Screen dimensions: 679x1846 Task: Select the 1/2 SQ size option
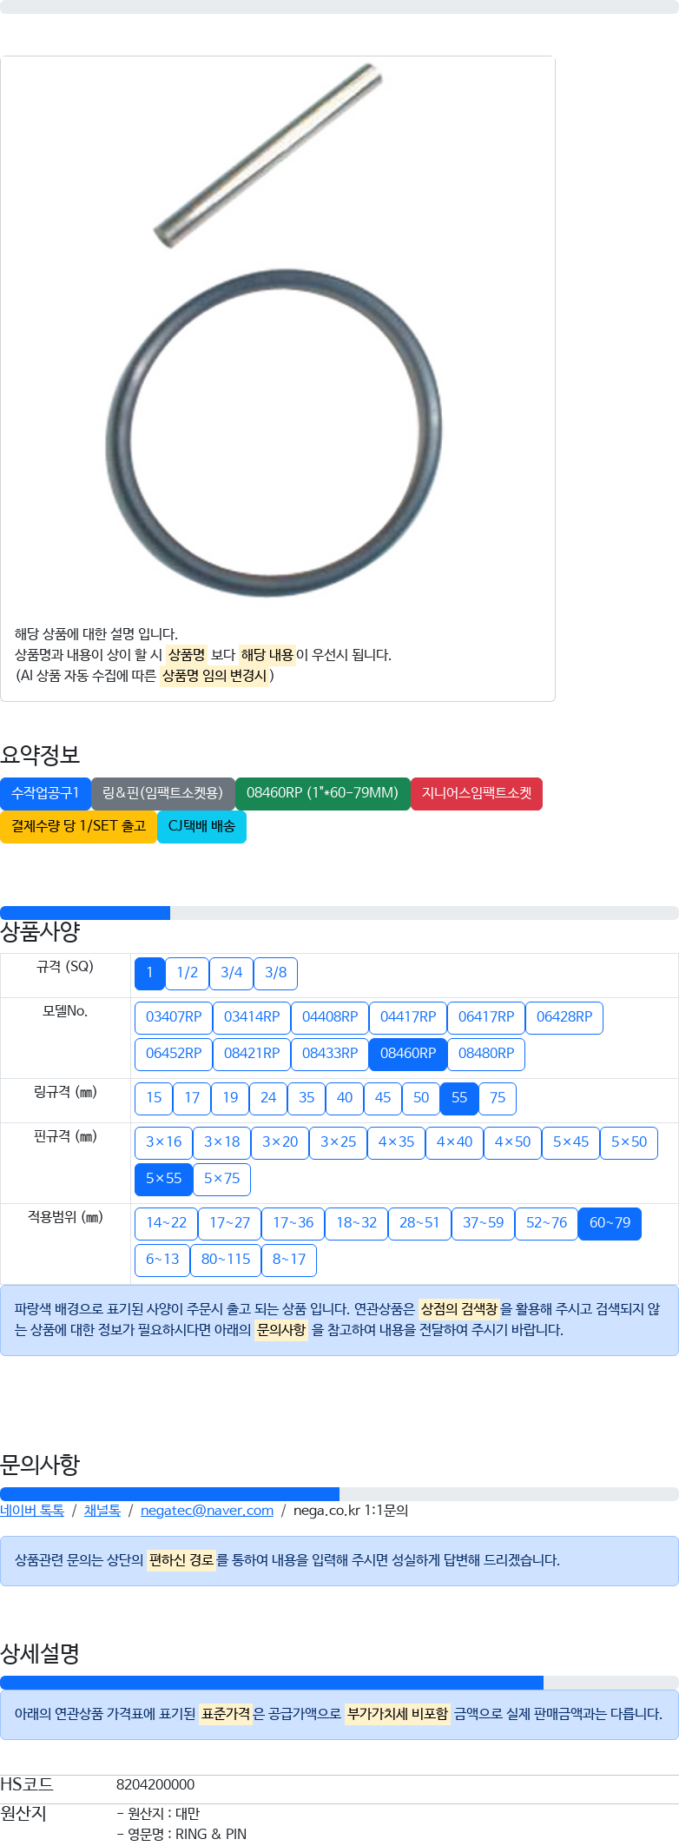pyautogui.click(x=187, y=973)
